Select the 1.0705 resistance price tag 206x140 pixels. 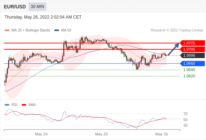(x=192, y=49)
